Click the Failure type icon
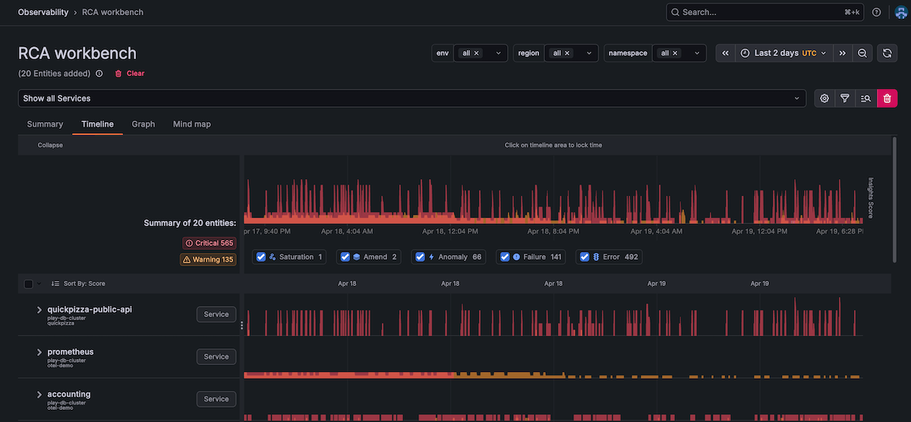The width and height of the screenshot is (911, 422). point(516,257)
